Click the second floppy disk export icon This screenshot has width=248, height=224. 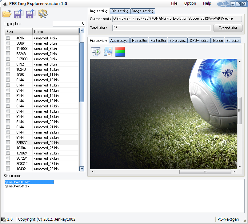[30, 14]
